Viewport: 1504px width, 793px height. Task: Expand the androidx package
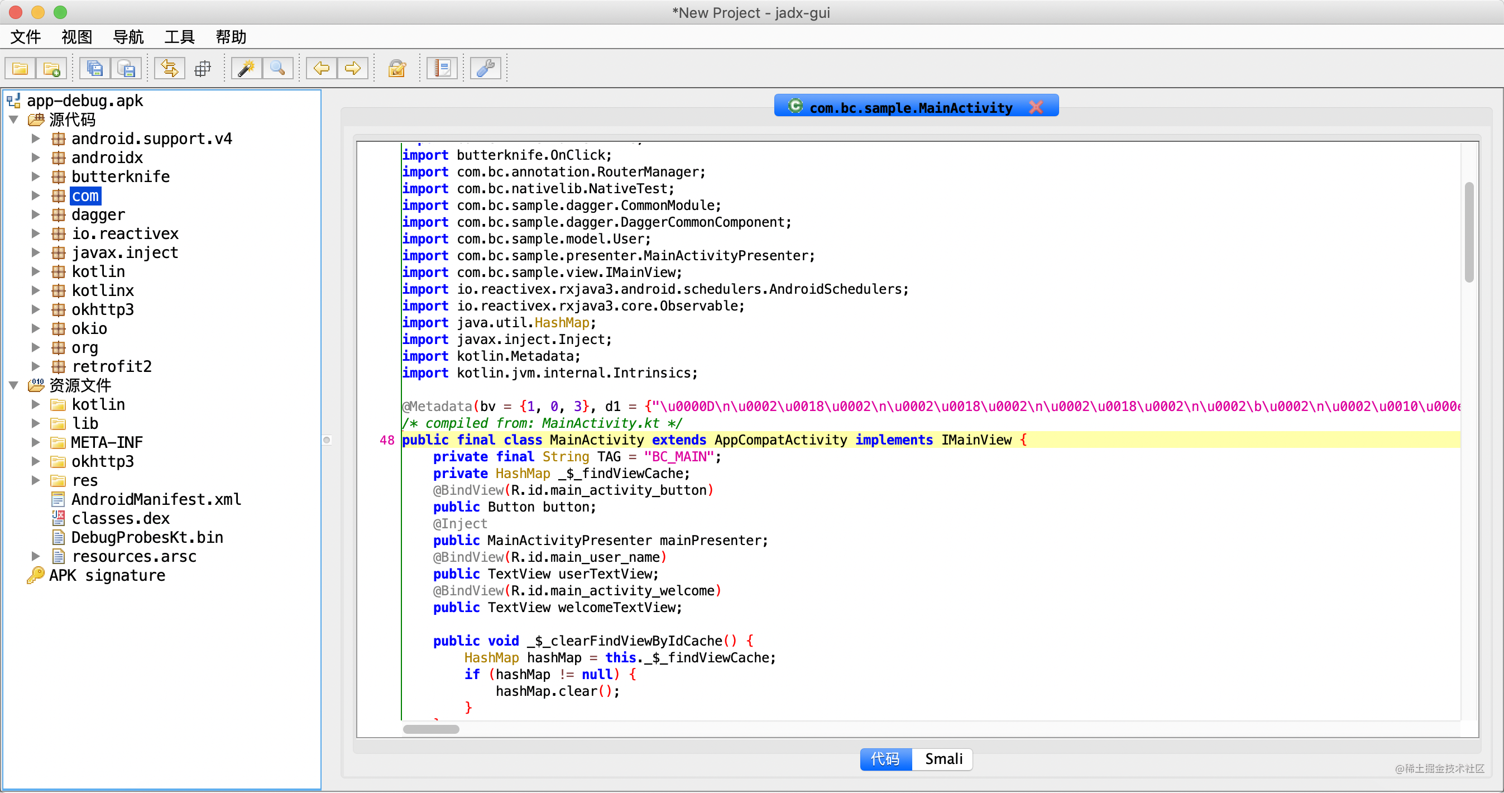[x=36, y=157]
